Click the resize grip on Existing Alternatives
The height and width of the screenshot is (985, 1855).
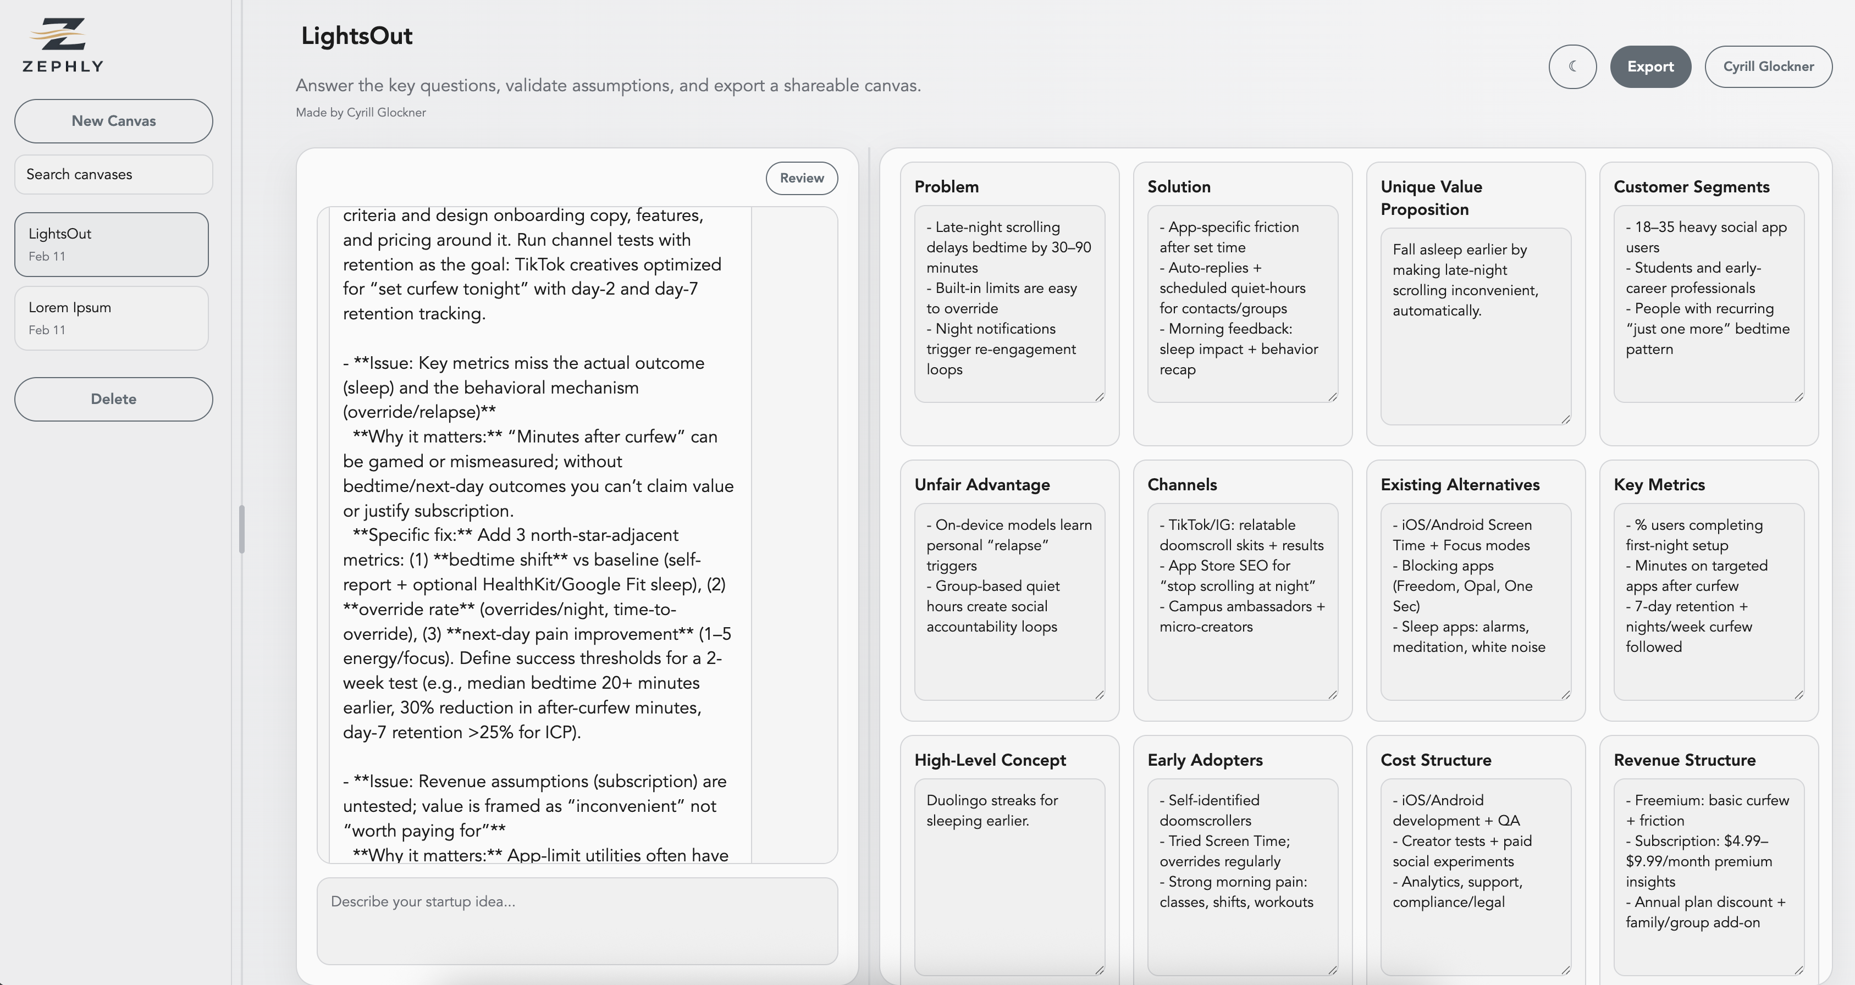(x=1567, y=694)
